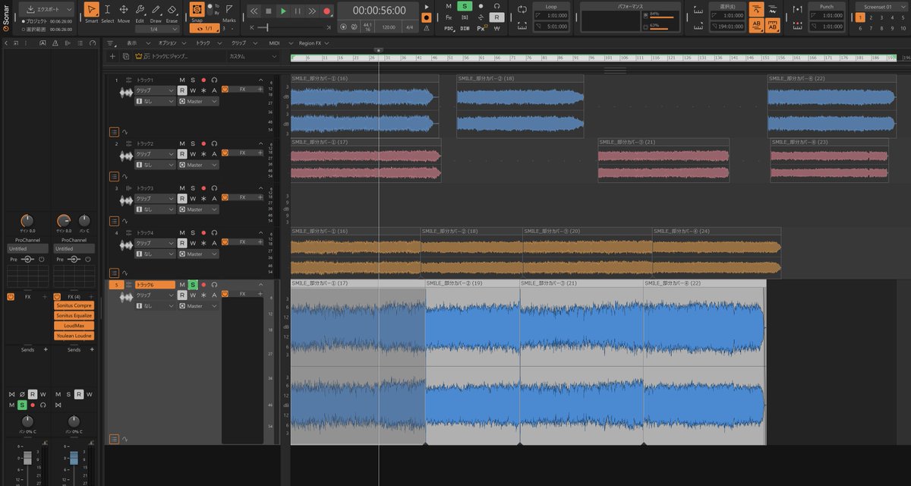This screenshot has width=911, height=486.
Task: Open the エクスポート export dropdown
Action: coord(47,10)
